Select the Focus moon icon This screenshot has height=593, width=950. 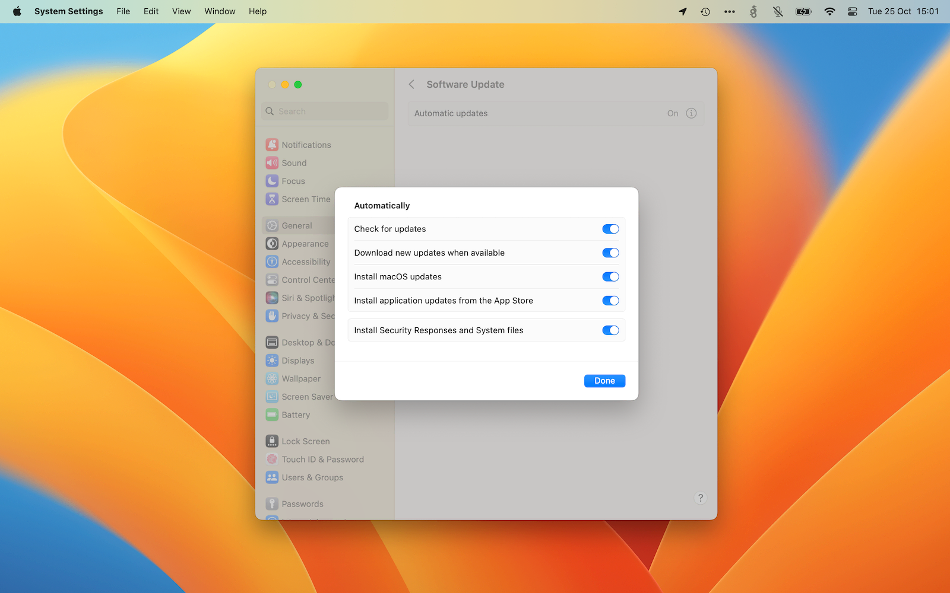coord(272,181)
